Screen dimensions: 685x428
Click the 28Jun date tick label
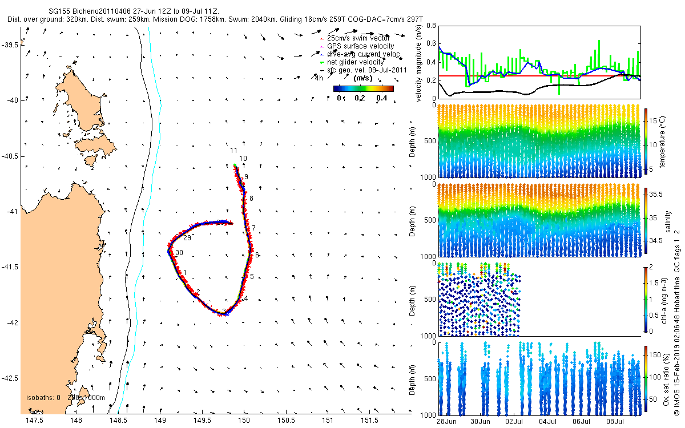[446, 421]
